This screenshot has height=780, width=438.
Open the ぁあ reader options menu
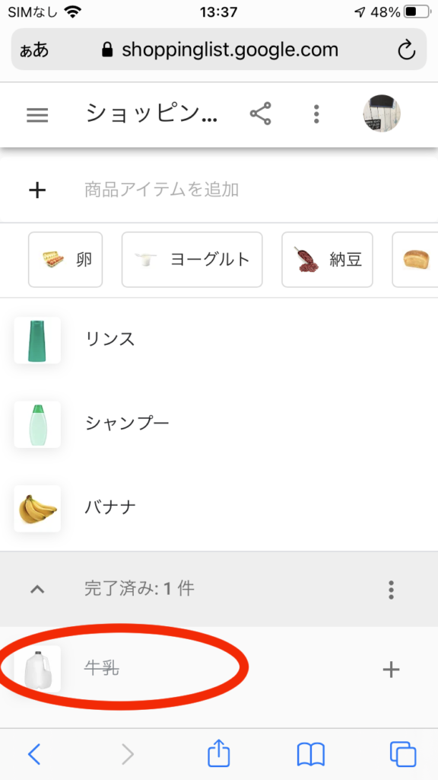click(x=34, y=50)
